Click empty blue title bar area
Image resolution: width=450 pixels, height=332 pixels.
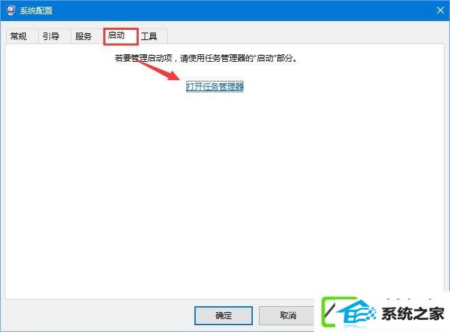pyautogui.click(x=244, y=10)
